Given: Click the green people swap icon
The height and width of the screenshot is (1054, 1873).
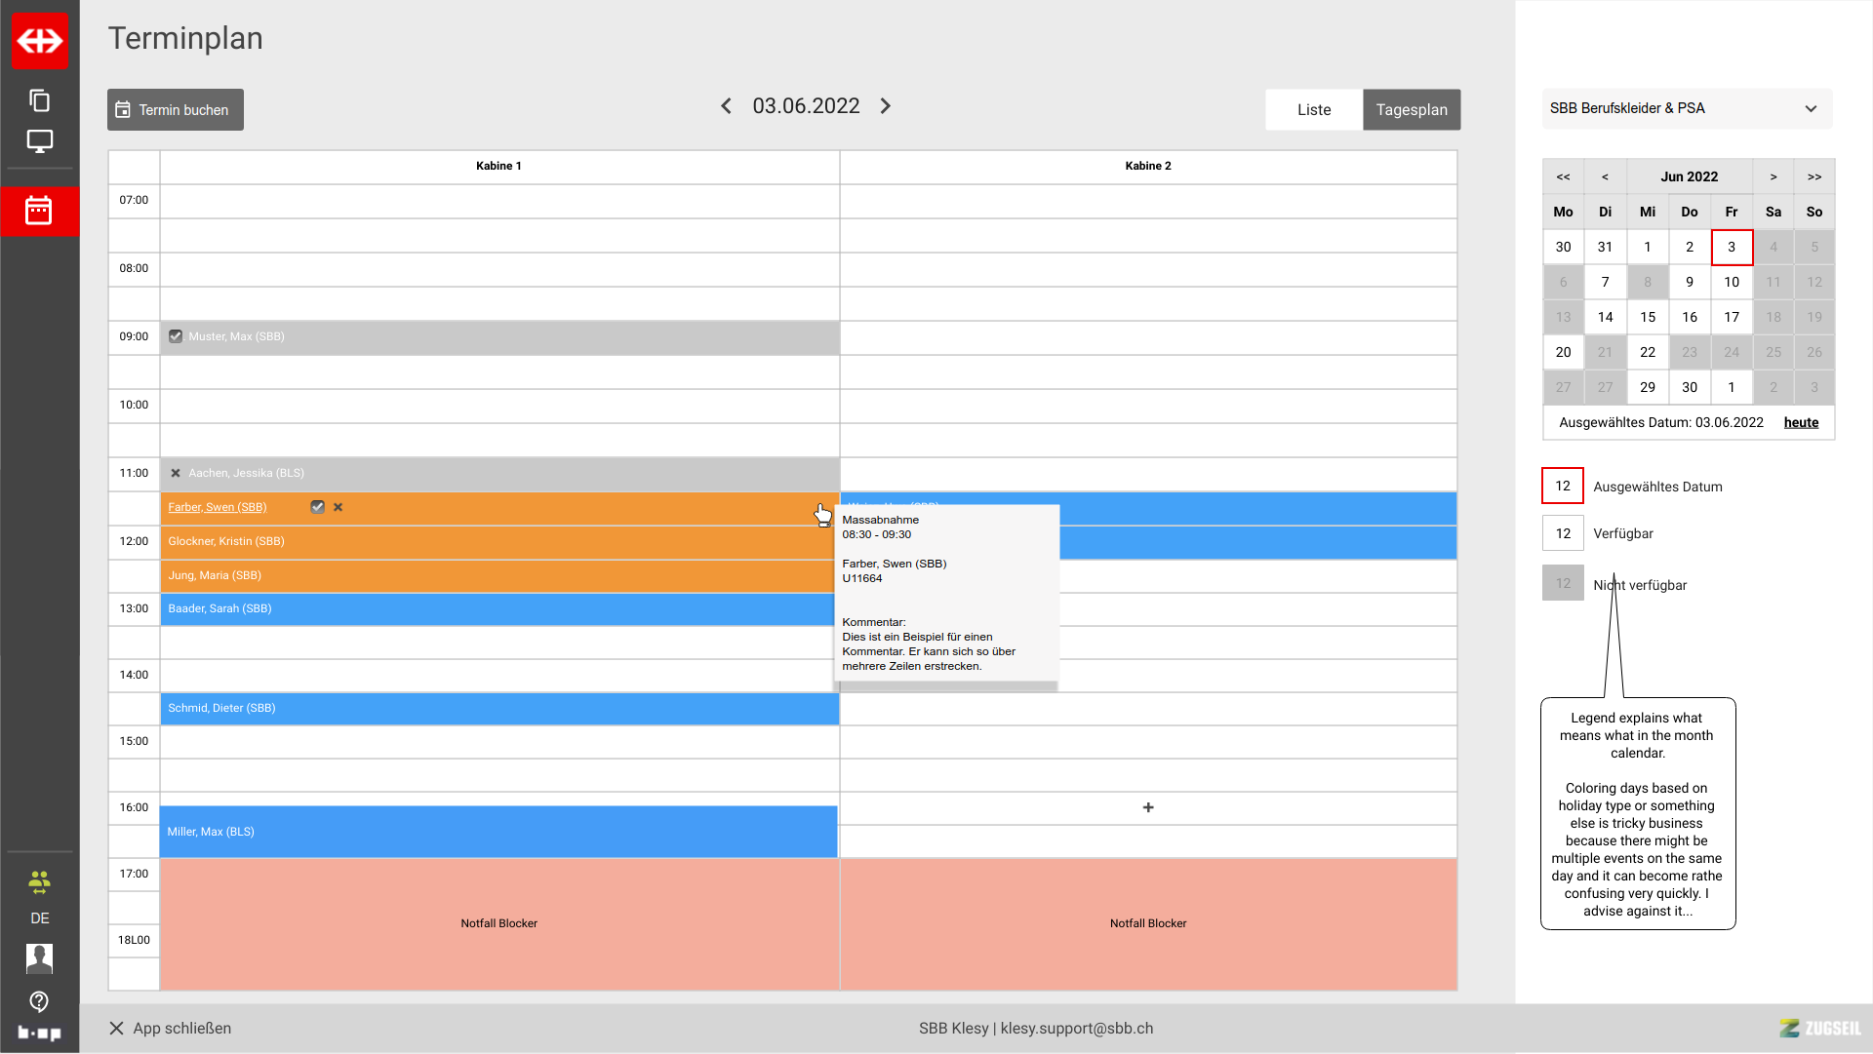Looking at the screenshot, I should (40, 882).
